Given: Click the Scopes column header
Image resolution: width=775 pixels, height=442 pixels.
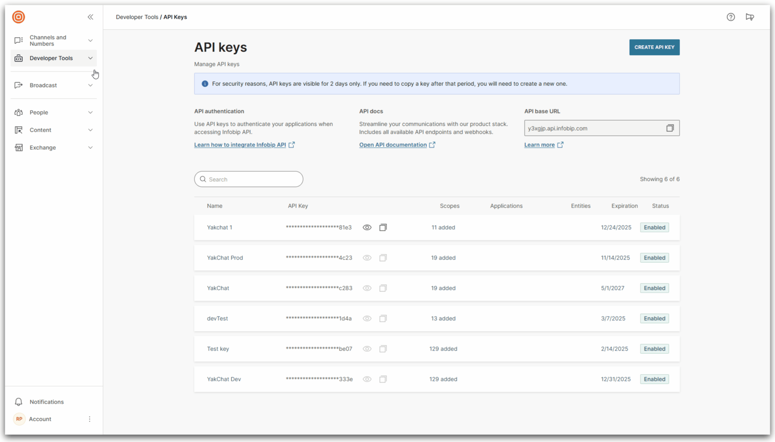Looking at the screenshot, I should click(x=450, y=206).
